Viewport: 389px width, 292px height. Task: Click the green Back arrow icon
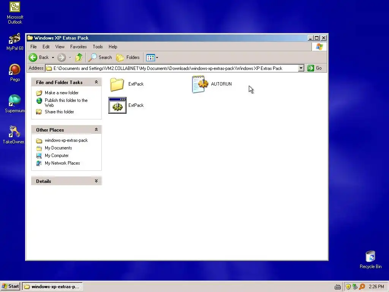coord(33,57)
